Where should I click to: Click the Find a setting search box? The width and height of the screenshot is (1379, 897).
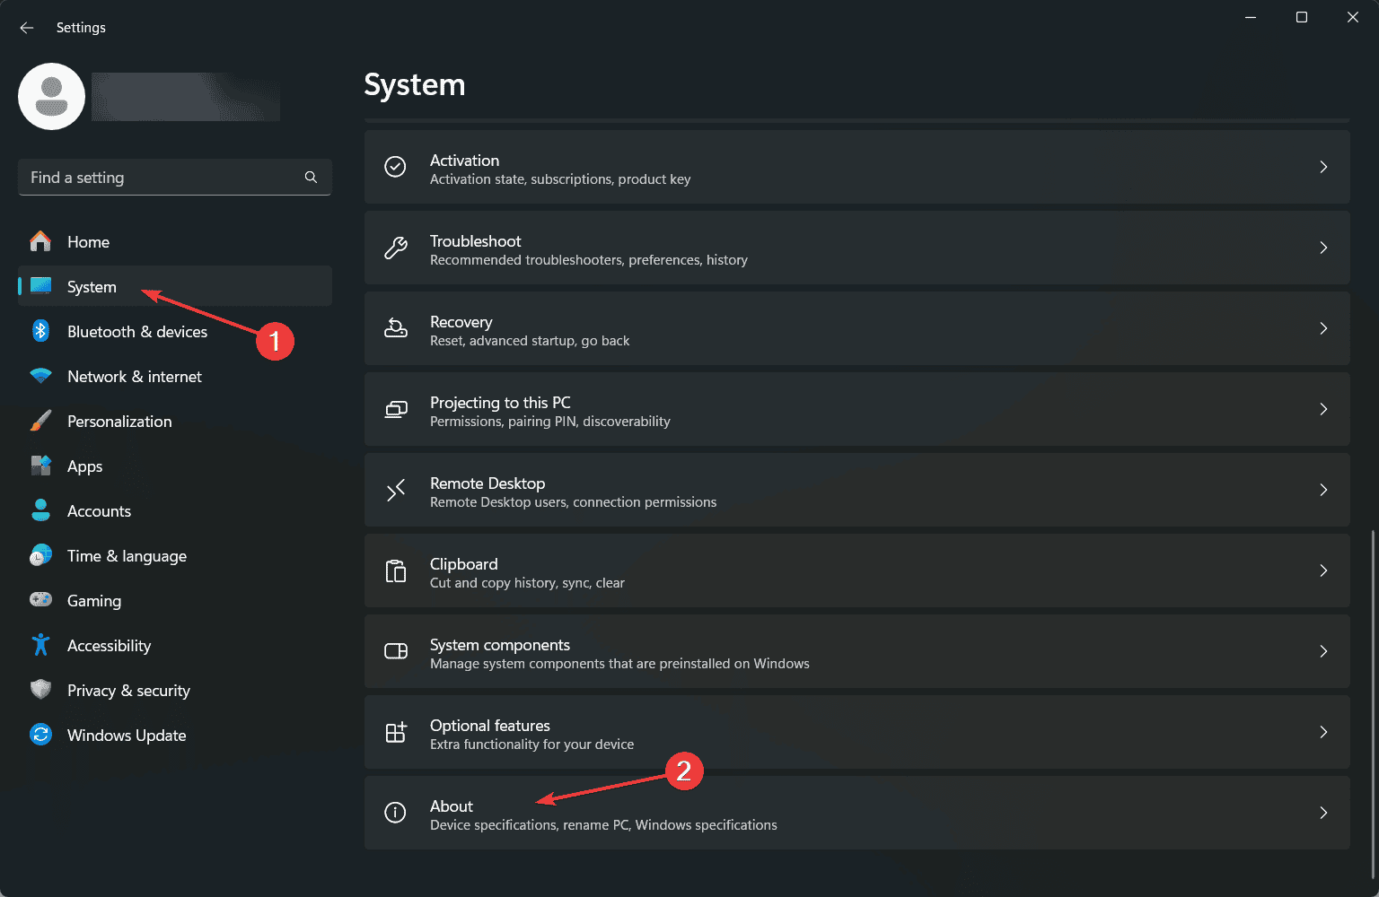coord(175,178)
